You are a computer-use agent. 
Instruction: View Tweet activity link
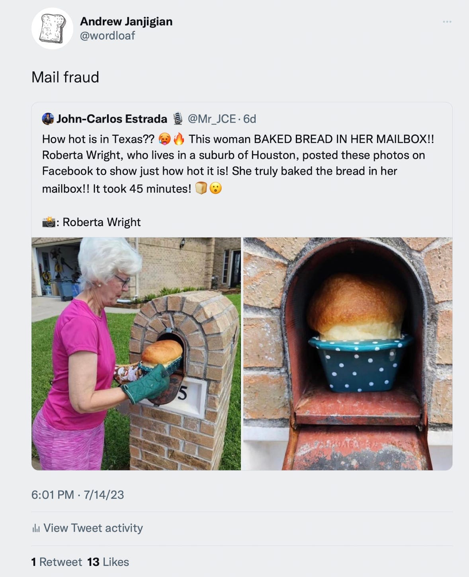[93, 528]
